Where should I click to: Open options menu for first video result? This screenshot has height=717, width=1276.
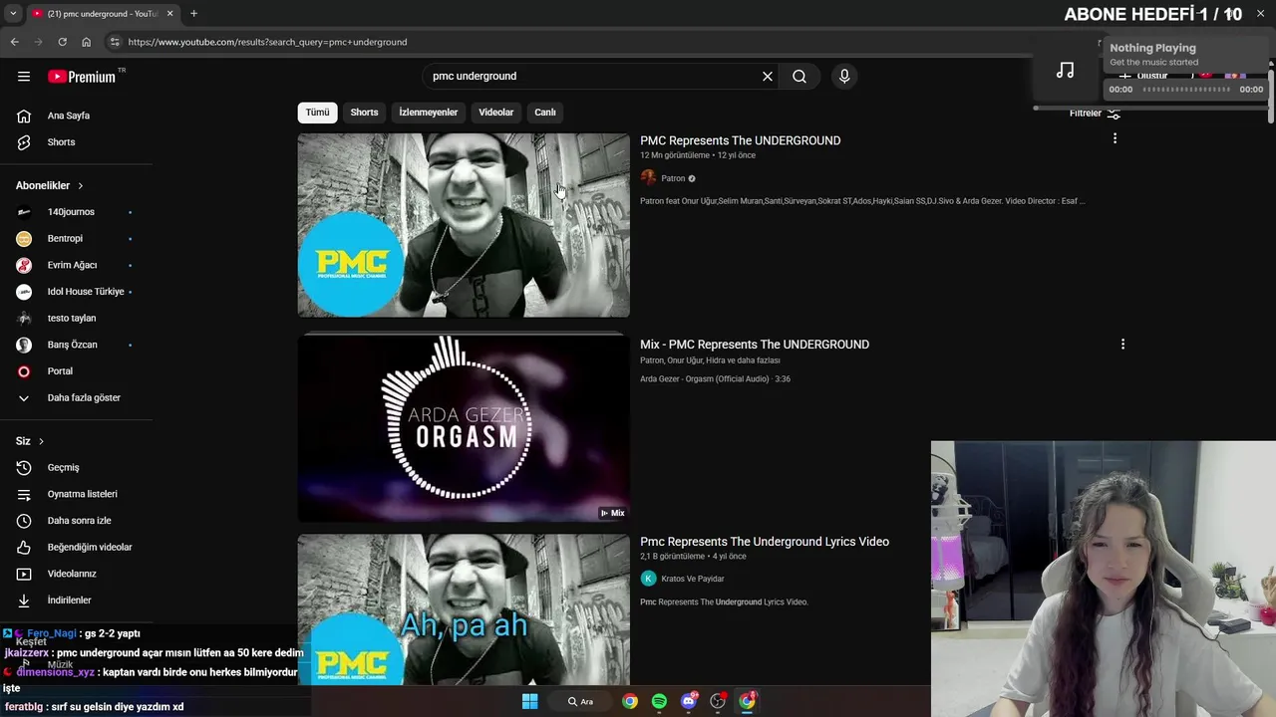(1115, 138)
